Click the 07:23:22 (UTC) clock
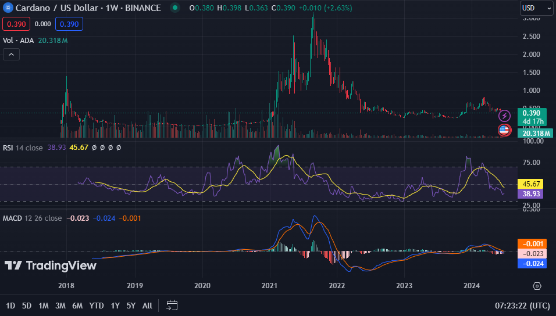The height and width of the screenshot is (316, 556). pyautogui.click(x=522, y=306)
